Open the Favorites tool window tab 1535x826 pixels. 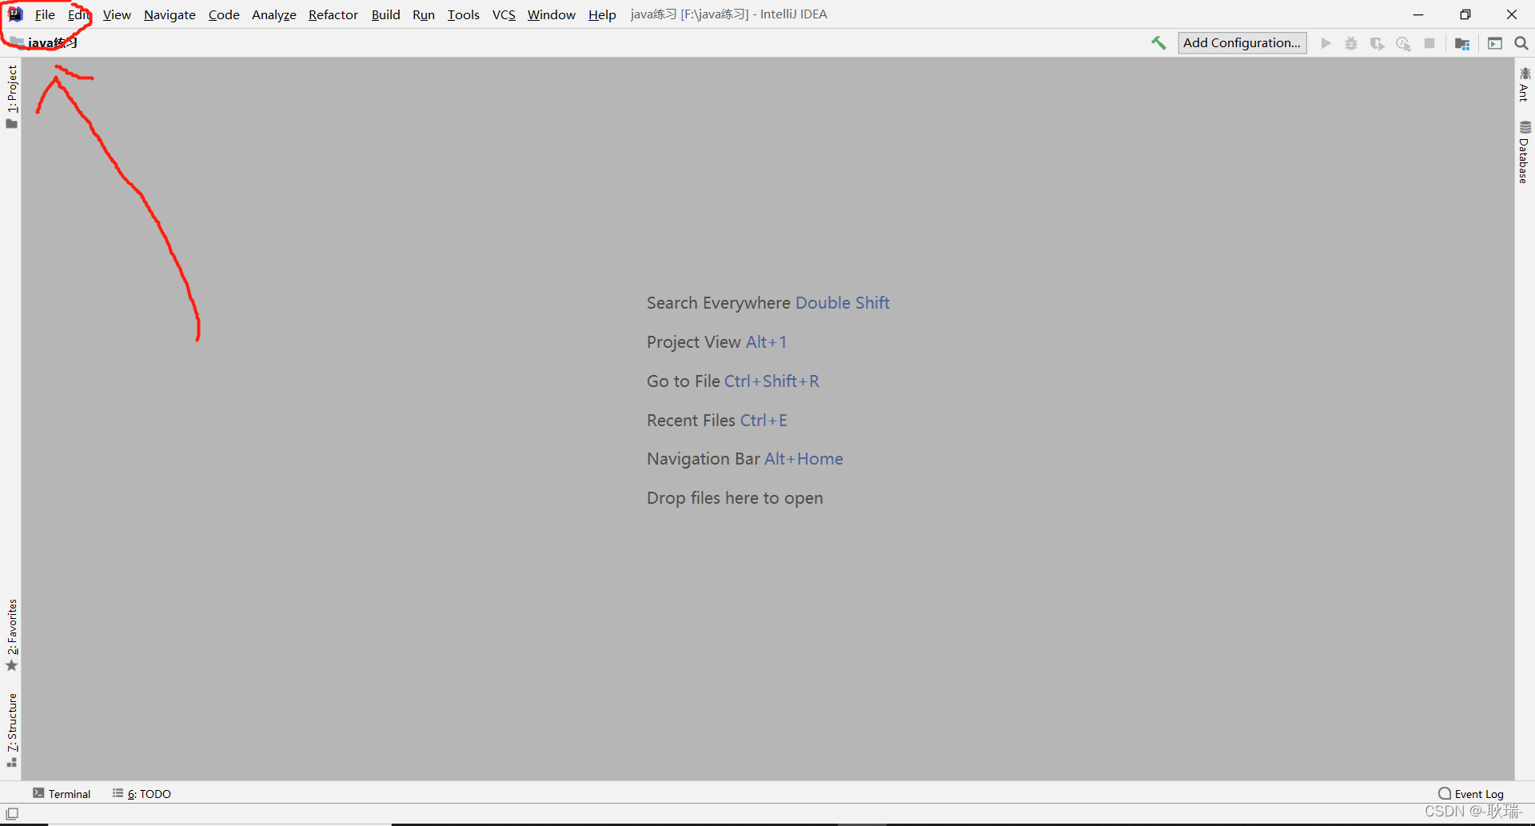[11, 636]
